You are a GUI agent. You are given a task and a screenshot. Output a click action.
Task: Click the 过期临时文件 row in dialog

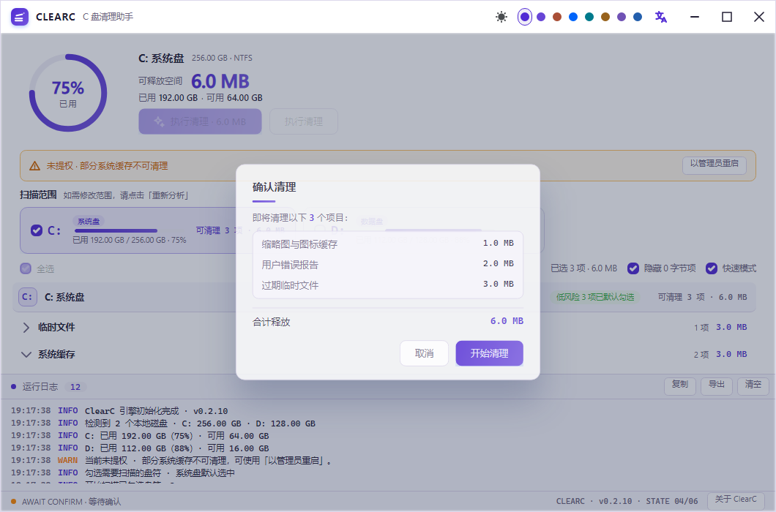[387, 285]
